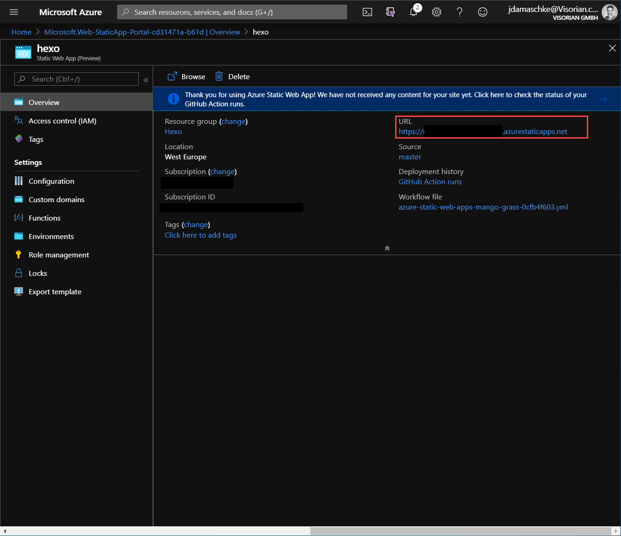Click the info icon in the banner

173,99
